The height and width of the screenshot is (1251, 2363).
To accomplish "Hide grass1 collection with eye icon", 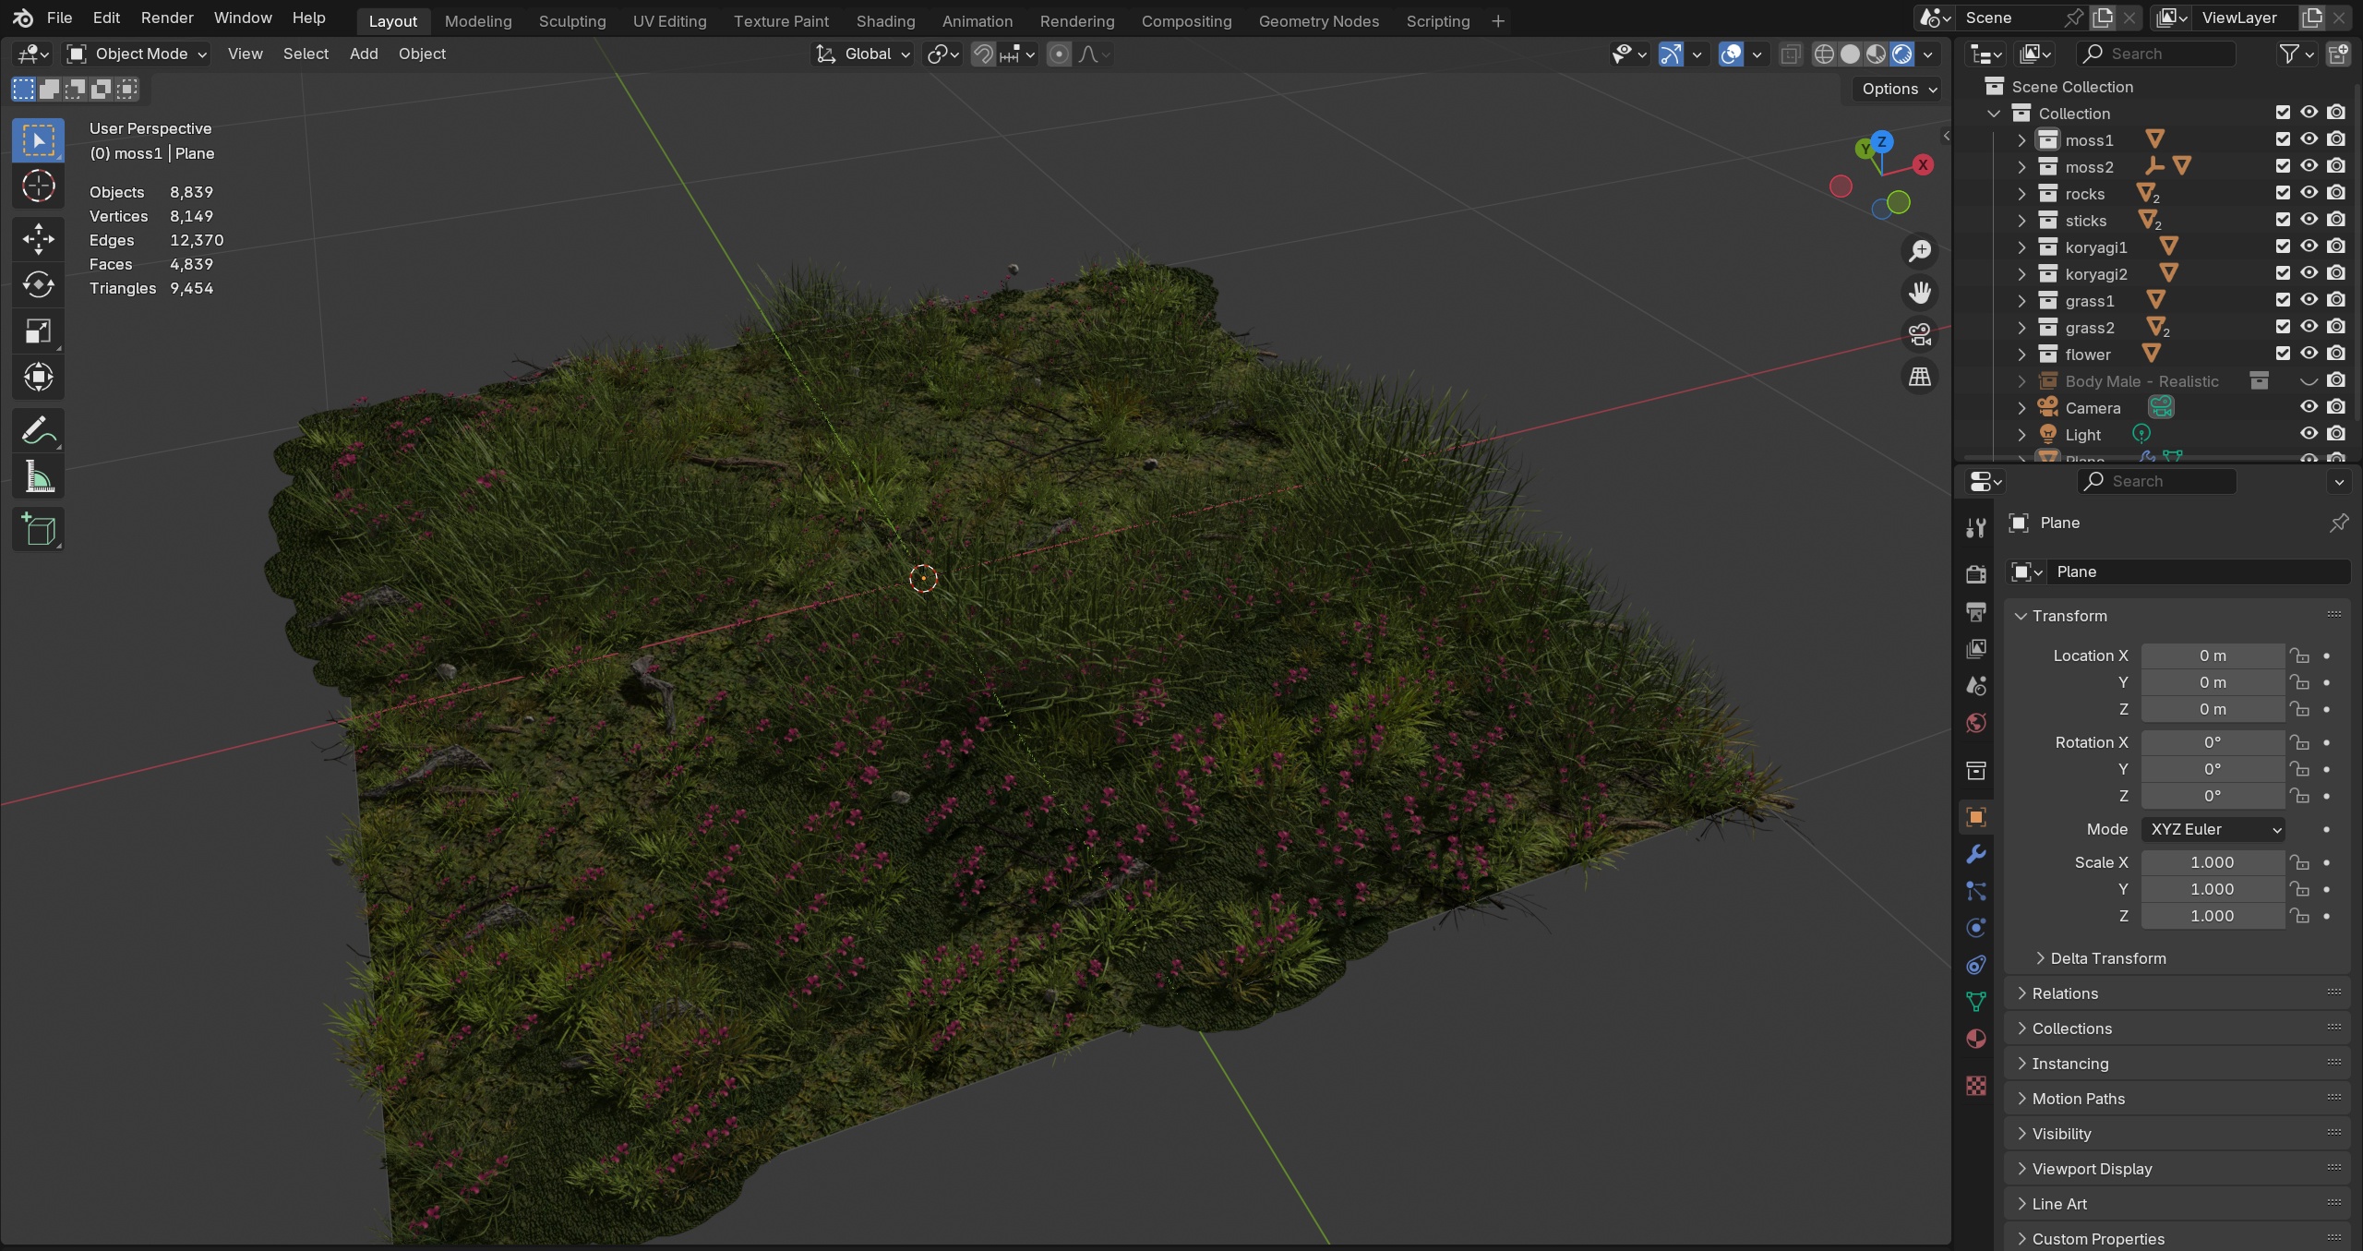I will (2309, 300).
